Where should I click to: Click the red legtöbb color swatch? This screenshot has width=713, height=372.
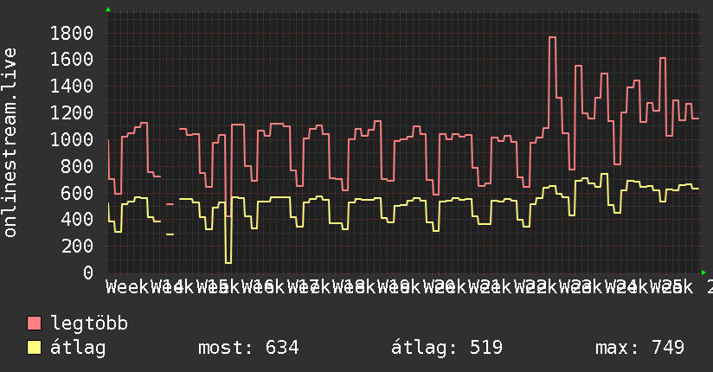click(x=34, y=324)
